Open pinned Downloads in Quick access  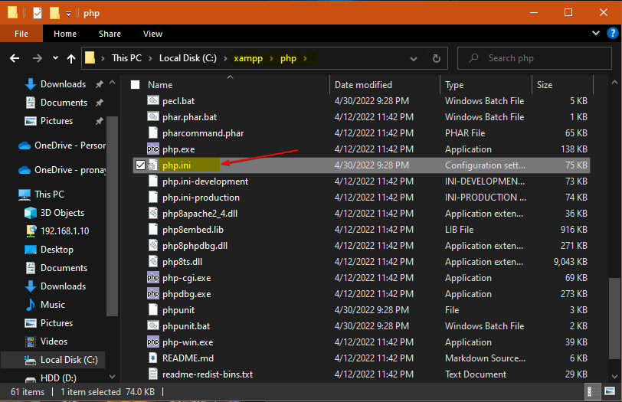point(63,84)
